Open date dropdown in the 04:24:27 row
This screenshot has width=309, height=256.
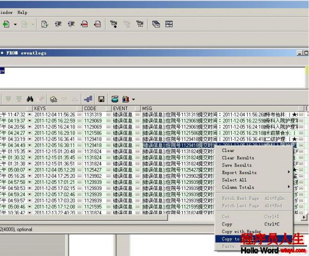[29, 133]
